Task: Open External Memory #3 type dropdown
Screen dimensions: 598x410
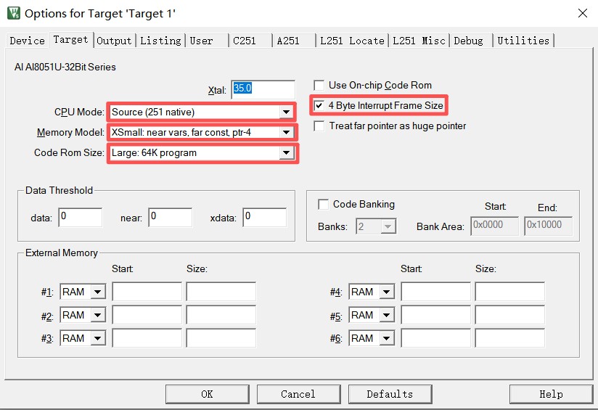Action: [x=83, y=338]
